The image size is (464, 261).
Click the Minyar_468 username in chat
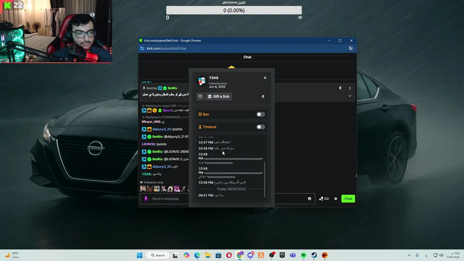(151, 122)
